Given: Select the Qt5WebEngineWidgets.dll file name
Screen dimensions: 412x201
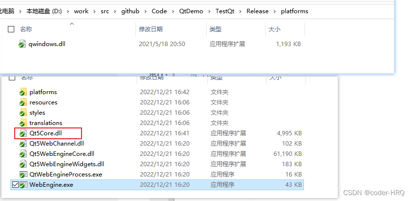Looking at the screenshot, I should pyautogui.click(x=67, y=164).
